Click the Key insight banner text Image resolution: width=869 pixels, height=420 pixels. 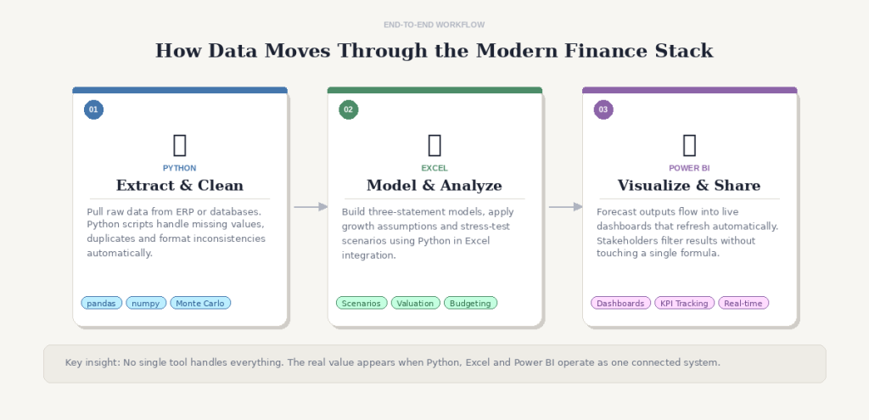[392, 362]
